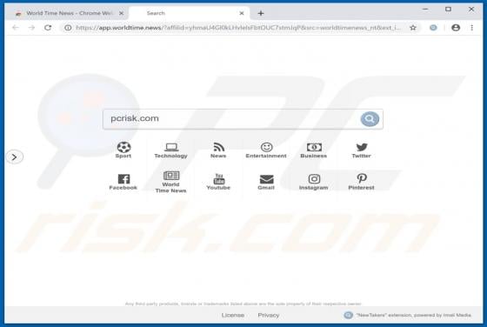Expand the side panel arrow
This screenshot has width=487, height=327.
[x=14, y=157]
